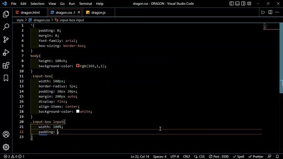This screenshot has height=159, width=283.
Task: Change end of line sequence CRLF
Action: click(187, 156)
